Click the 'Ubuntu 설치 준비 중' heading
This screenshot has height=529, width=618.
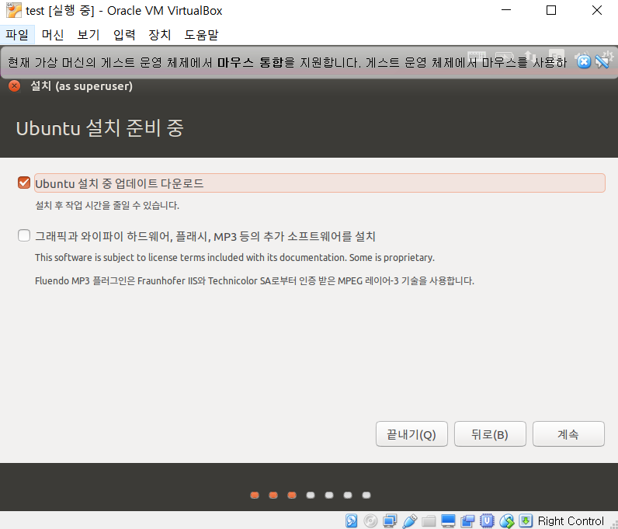pos(99,128)
